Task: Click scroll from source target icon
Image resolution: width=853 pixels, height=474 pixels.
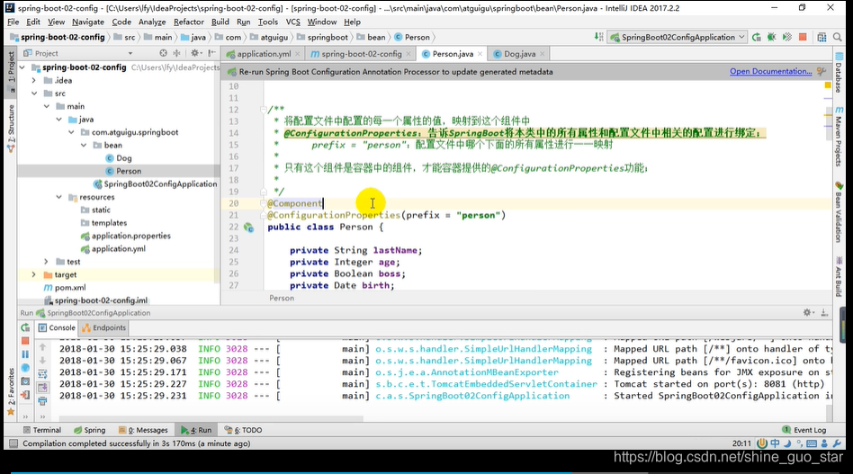Action: point(163,53)
